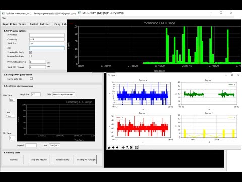242x182 pixels.
Task: Click the OID input field
Action: [x=47, y=48]
